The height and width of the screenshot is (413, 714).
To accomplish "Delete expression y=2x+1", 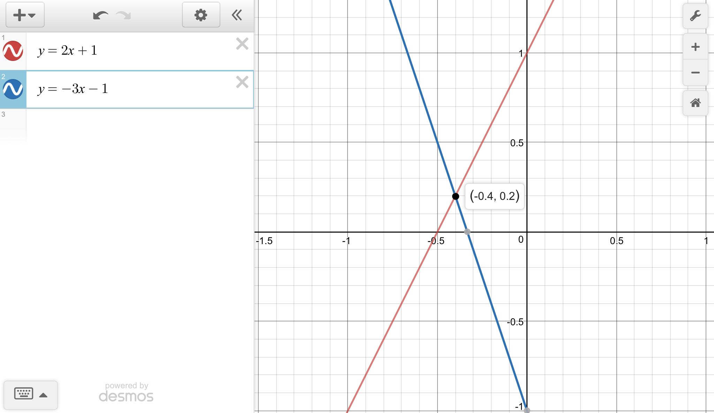I will (242, 44).
